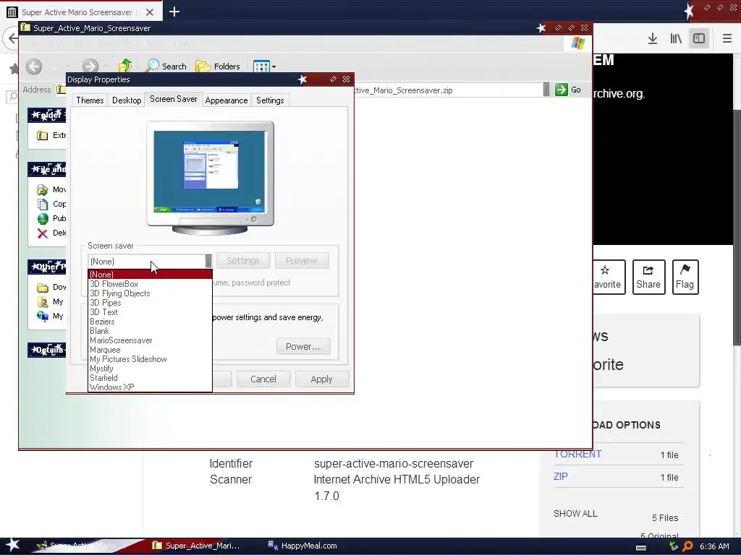Viewport: 741px width, 555px height.
Task: Click the screen saver Settings button
Action: click(243, 260)
